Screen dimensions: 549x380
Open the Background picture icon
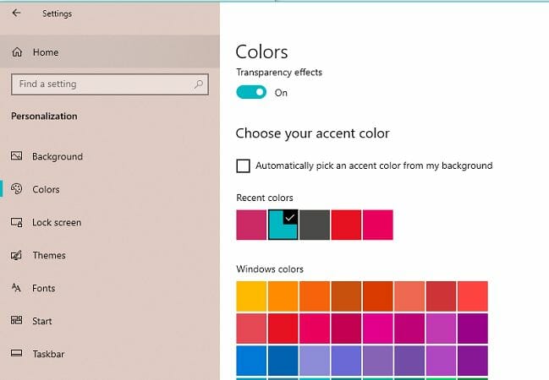point(16,156)
